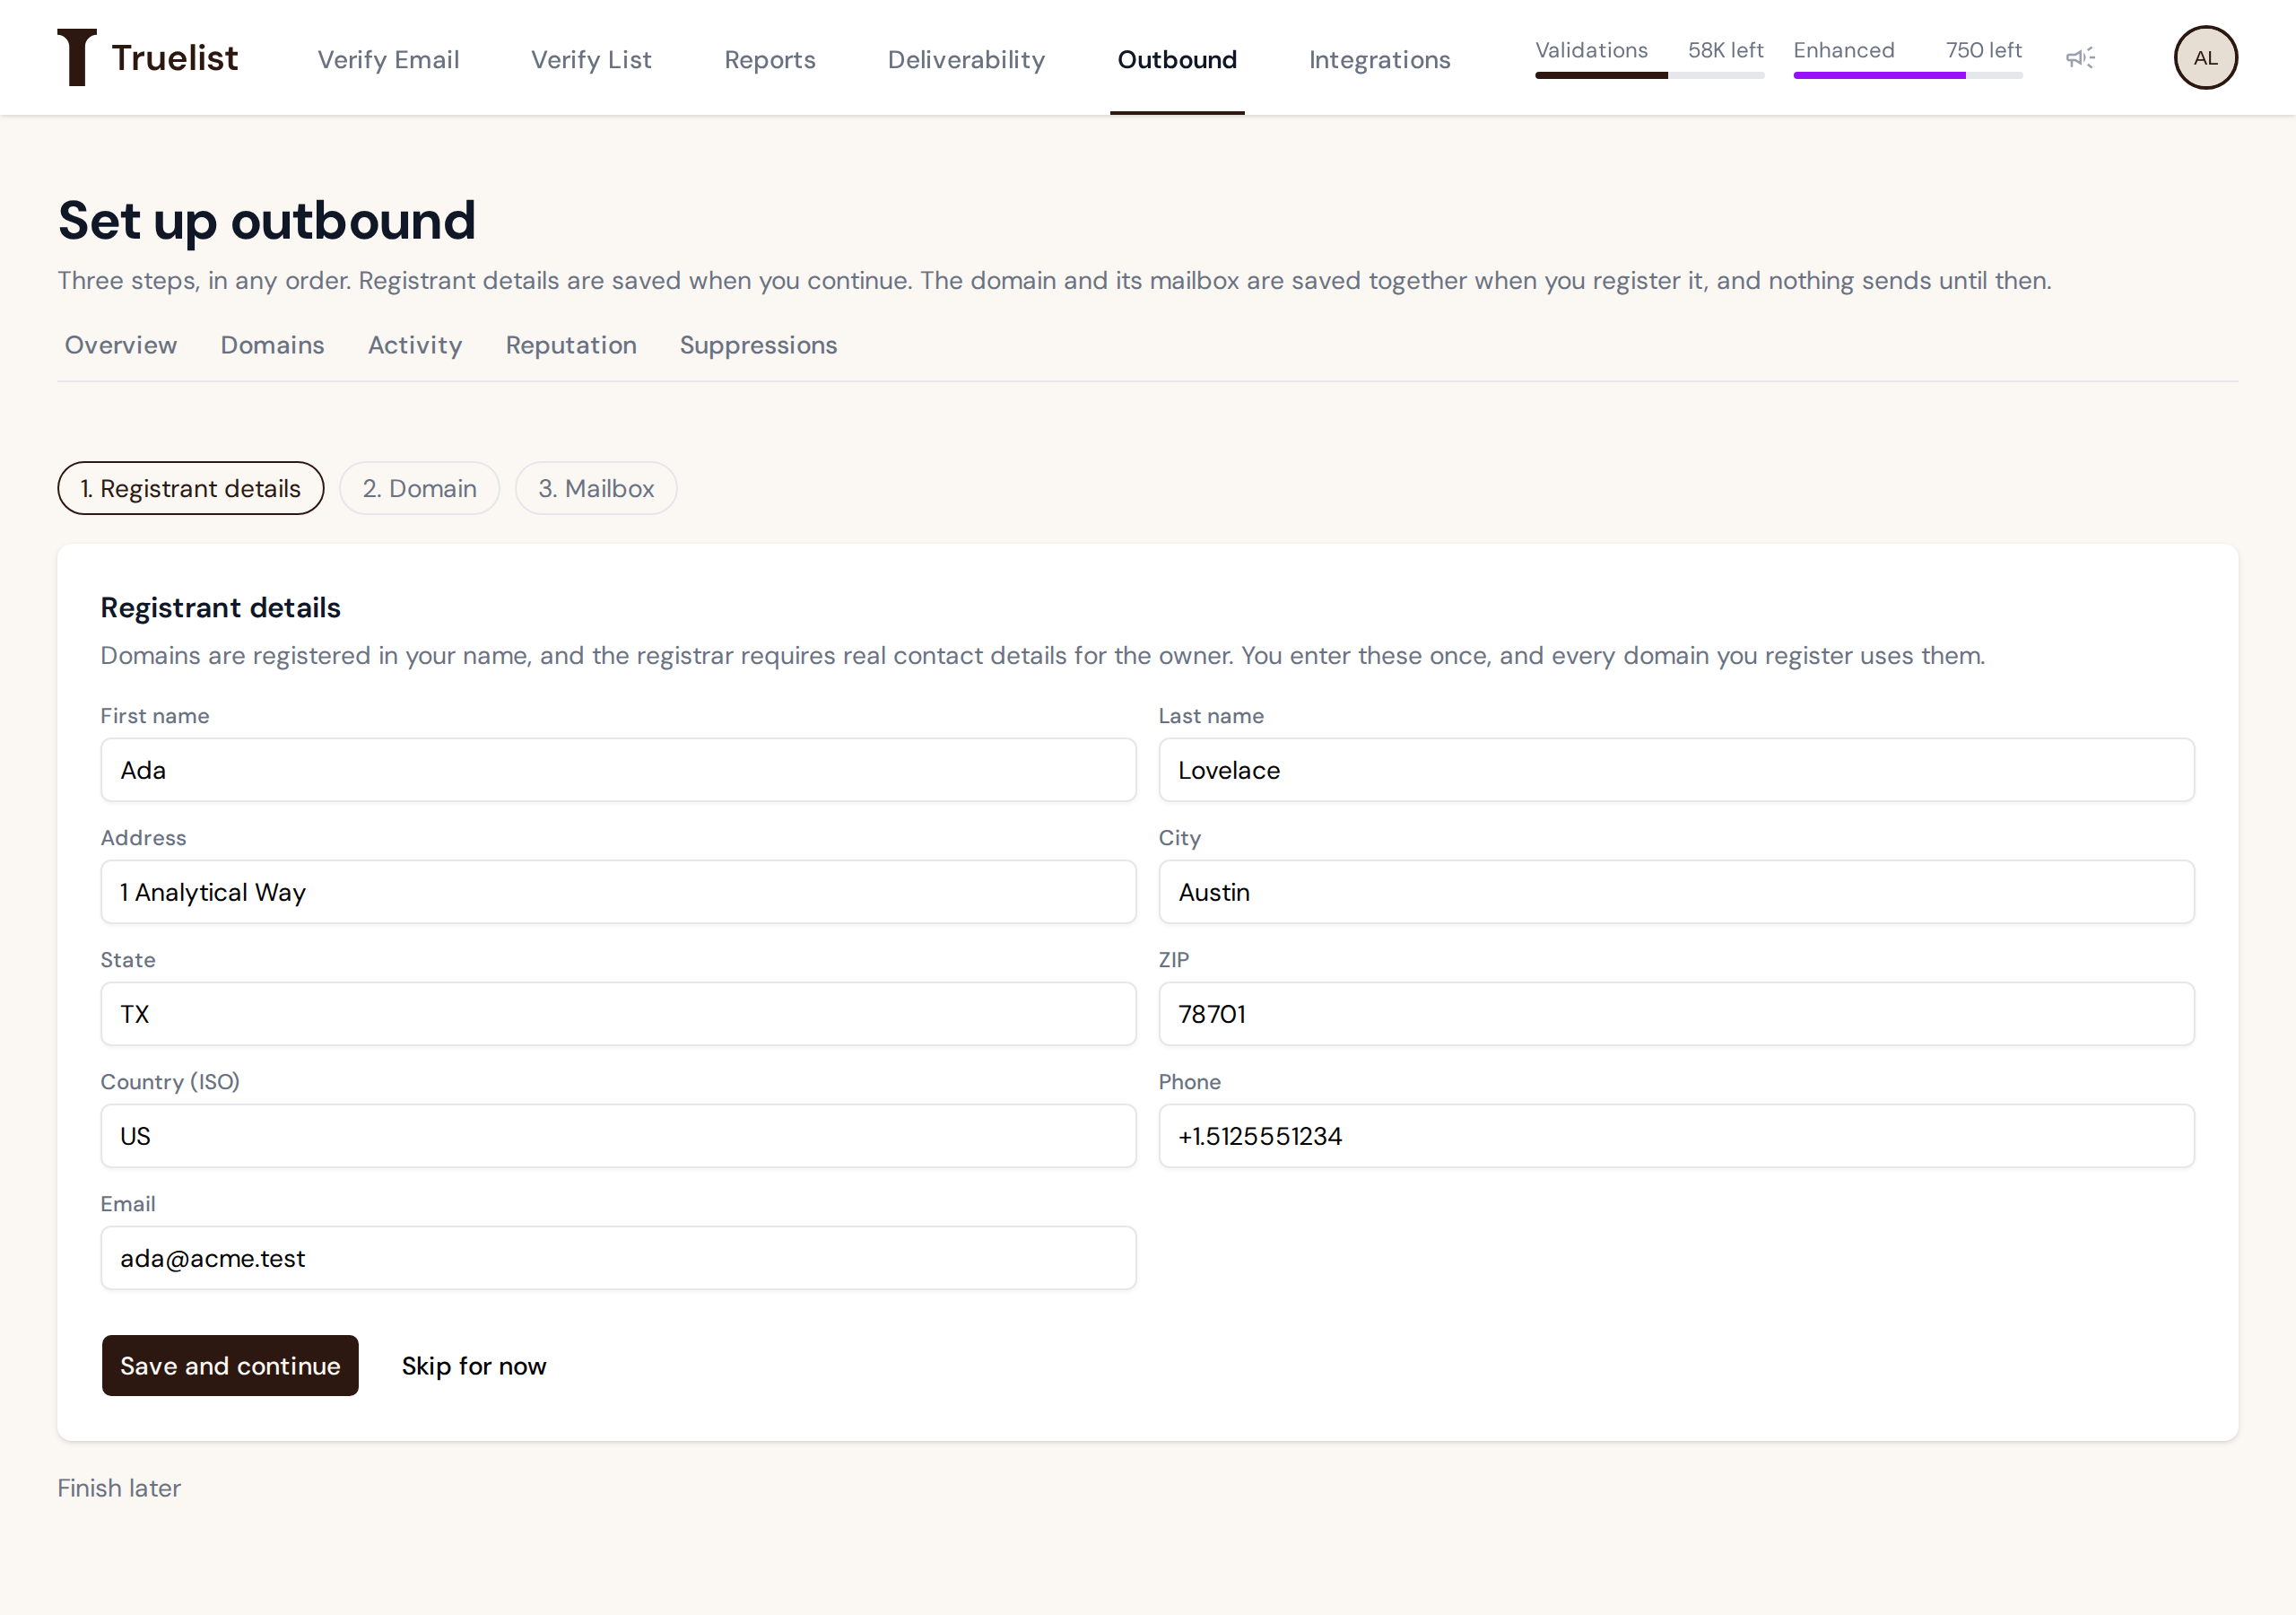Focus the Last name field
Viewport: 2296px width, 1615px height.
click(x=1676, y=770)
